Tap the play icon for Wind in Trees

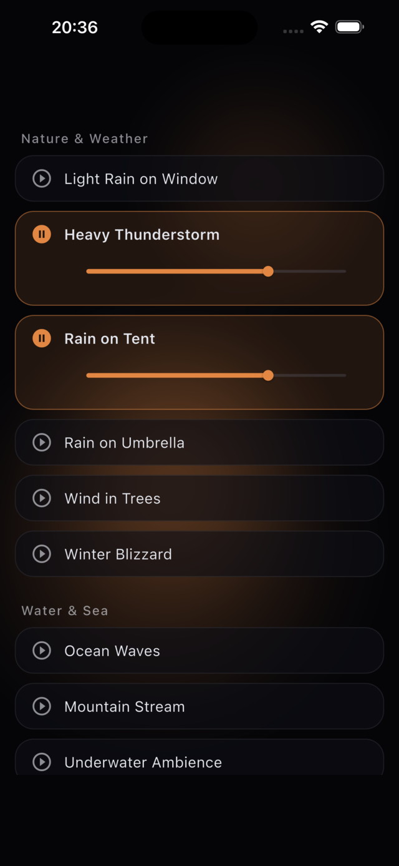tap(42, 498)
